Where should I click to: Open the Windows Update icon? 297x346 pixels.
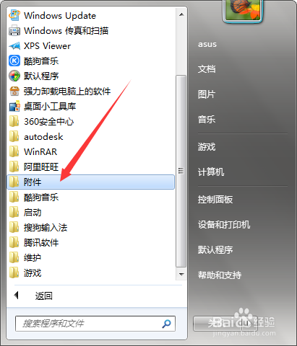14,15
